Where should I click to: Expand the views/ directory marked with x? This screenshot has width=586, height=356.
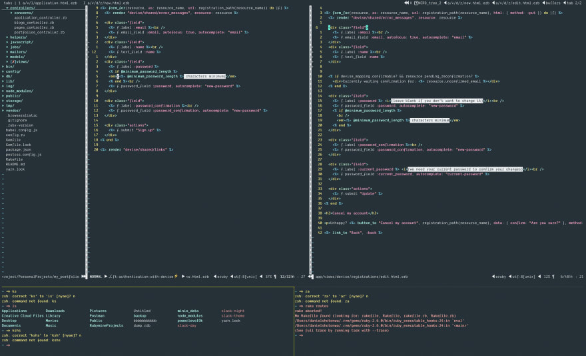18,62
